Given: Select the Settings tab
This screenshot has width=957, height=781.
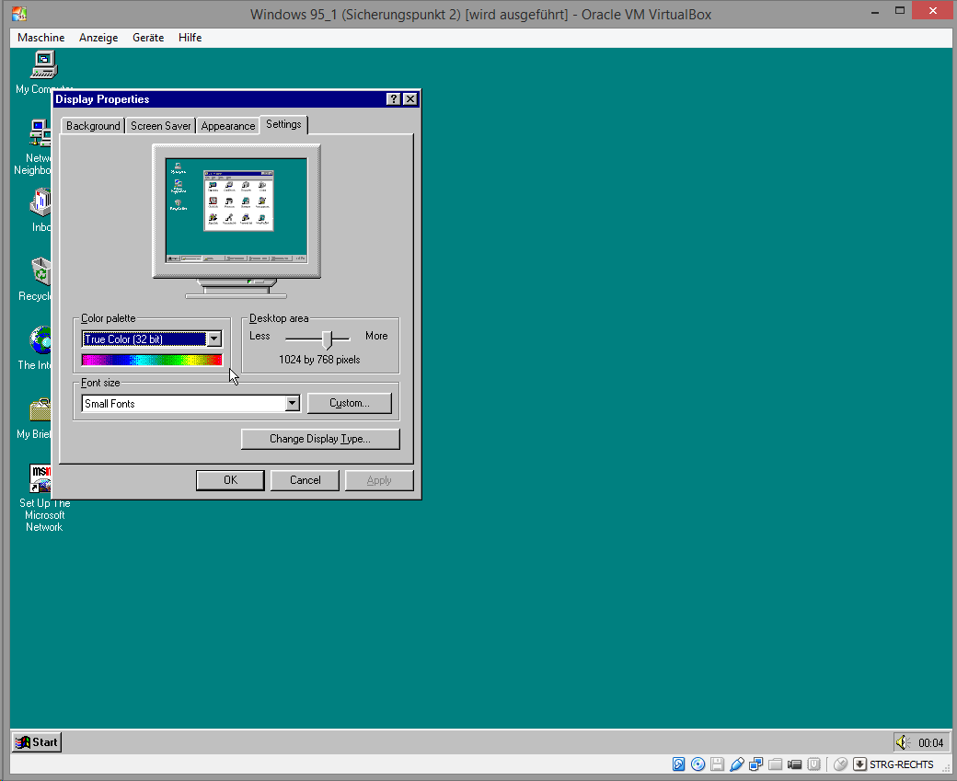Looking at the screenshot, I should coord(283,124).
